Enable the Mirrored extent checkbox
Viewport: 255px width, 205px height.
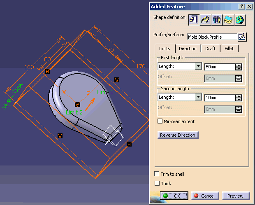coord(160,121)
